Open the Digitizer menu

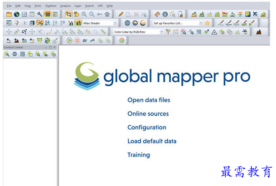point(51,6)
